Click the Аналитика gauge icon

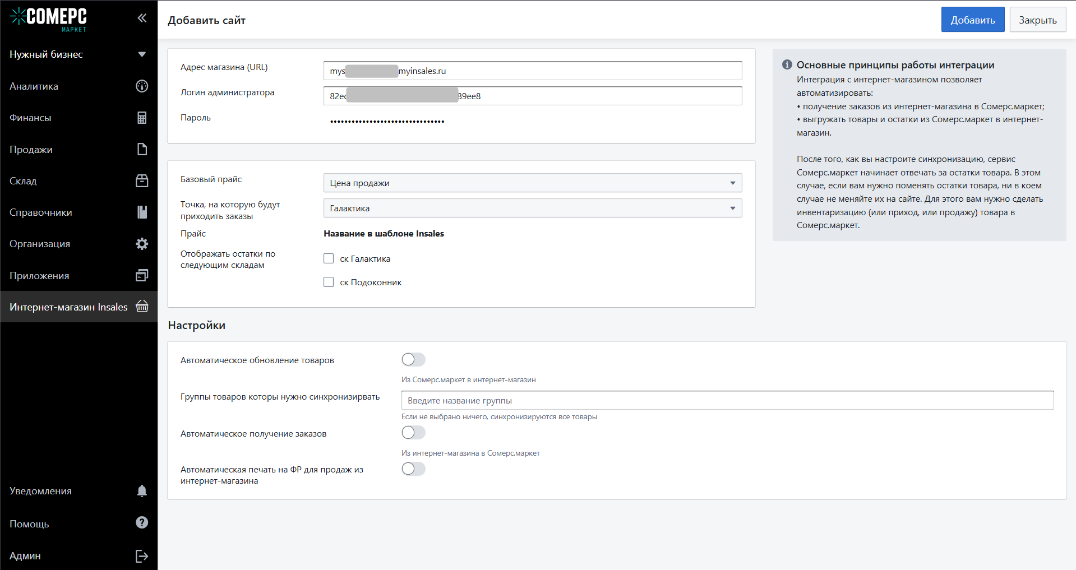pos(142,86)
